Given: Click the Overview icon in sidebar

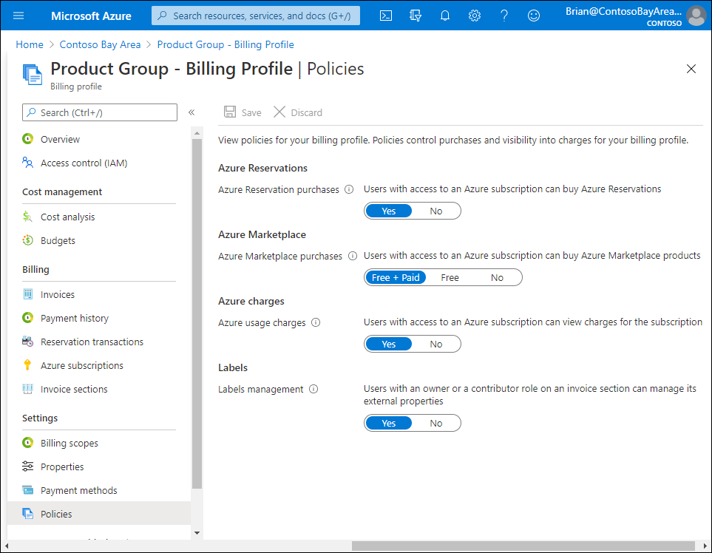Looking at the screenshot, I should click(x=27, y=139).
